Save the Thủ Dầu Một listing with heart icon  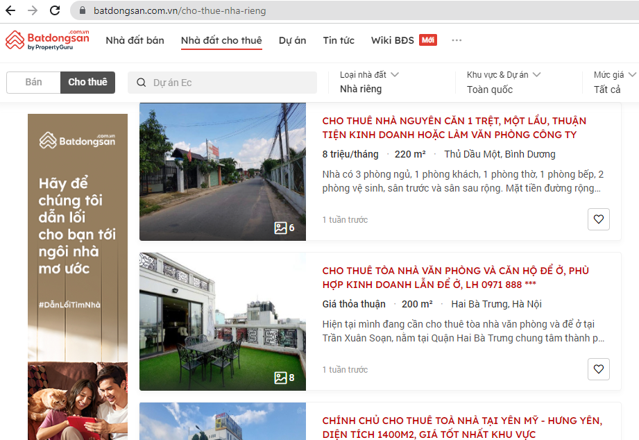point(598,219)
